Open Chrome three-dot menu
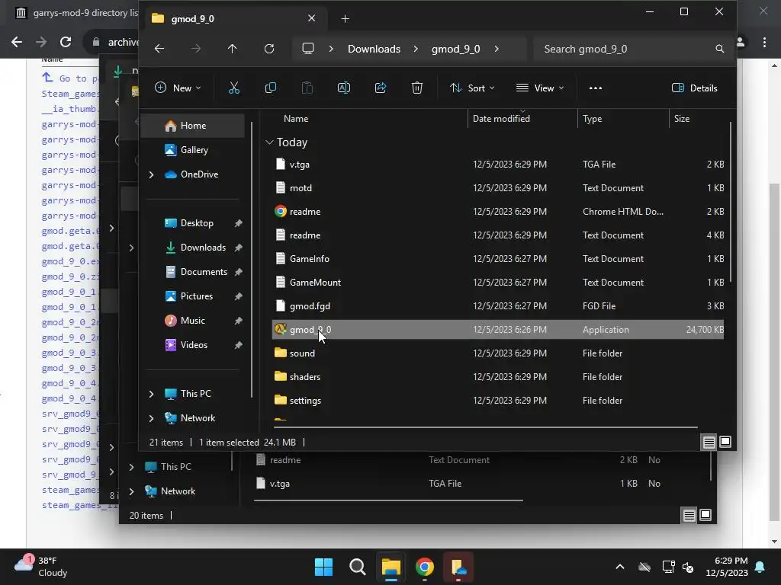Screen dimensions: 781x585 pyautogui.click(x=764, y=43)
